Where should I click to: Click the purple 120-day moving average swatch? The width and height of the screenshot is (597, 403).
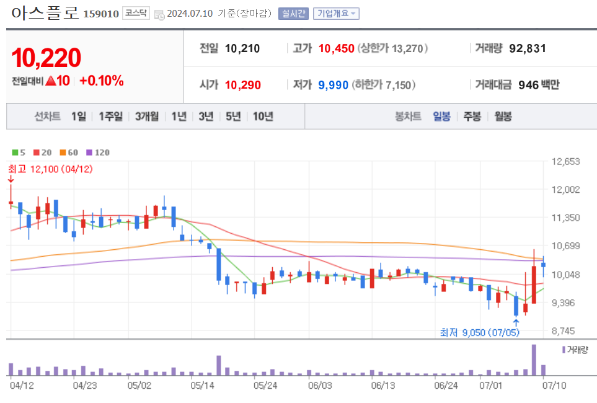tap(89, 153)
